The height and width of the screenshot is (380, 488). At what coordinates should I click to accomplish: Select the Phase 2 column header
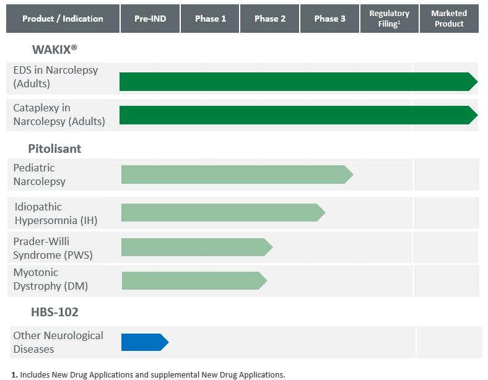[270, 19]
